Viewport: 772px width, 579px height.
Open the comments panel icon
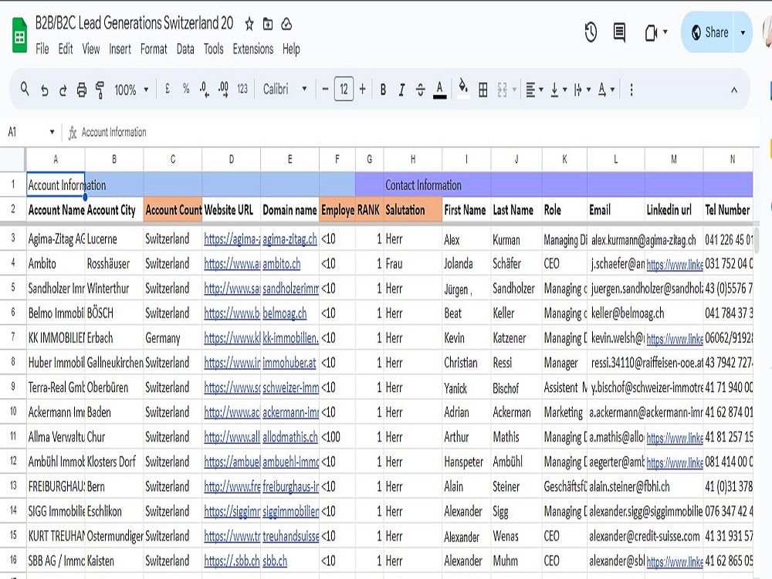(619, 32)
